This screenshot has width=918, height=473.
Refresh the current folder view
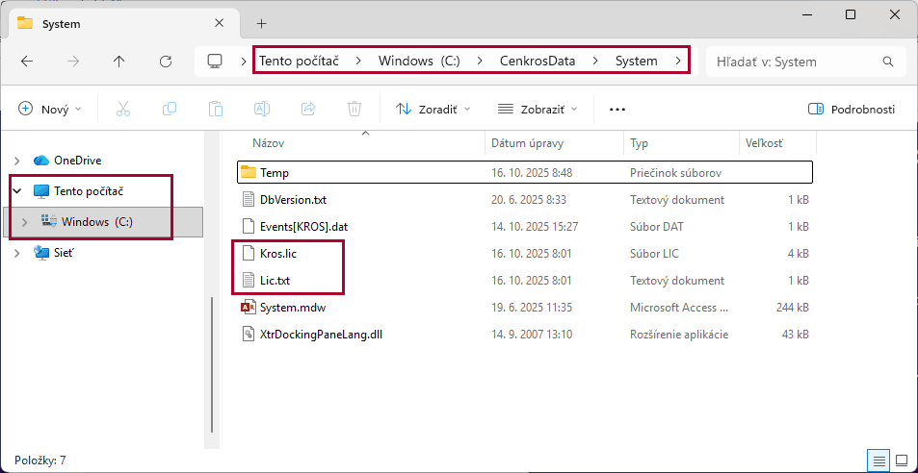pyautogui.click(x=166, y=62)
